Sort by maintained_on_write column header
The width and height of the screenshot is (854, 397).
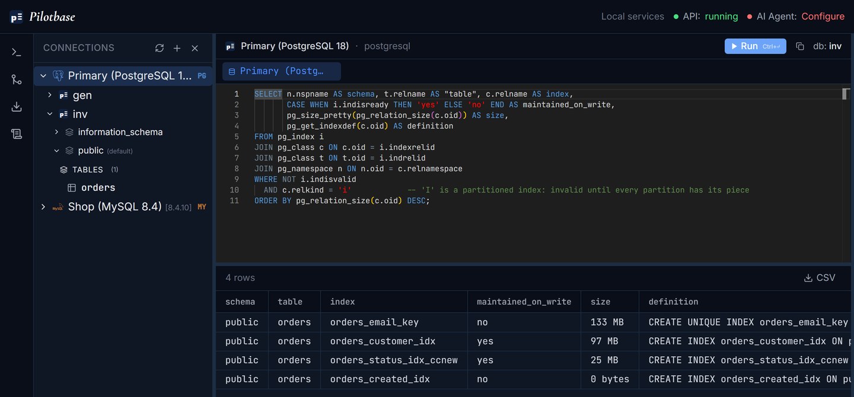point(524,302)
